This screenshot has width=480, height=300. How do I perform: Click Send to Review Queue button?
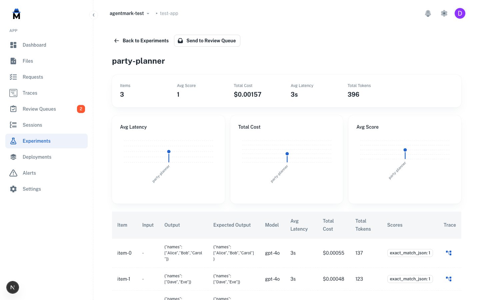coord(207,41)
